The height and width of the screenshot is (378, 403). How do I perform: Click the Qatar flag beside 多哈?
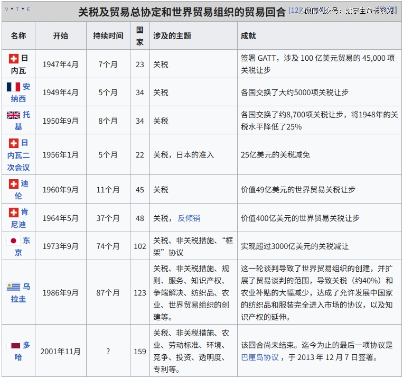click(x=13, y=346)
